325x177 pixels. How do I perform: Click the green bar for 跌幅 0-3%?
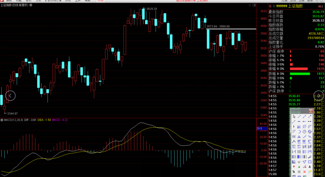tap(300, 74)
